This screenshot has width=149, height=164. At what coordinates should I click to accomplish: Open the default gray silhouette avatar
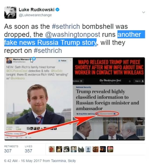point(88,149)
